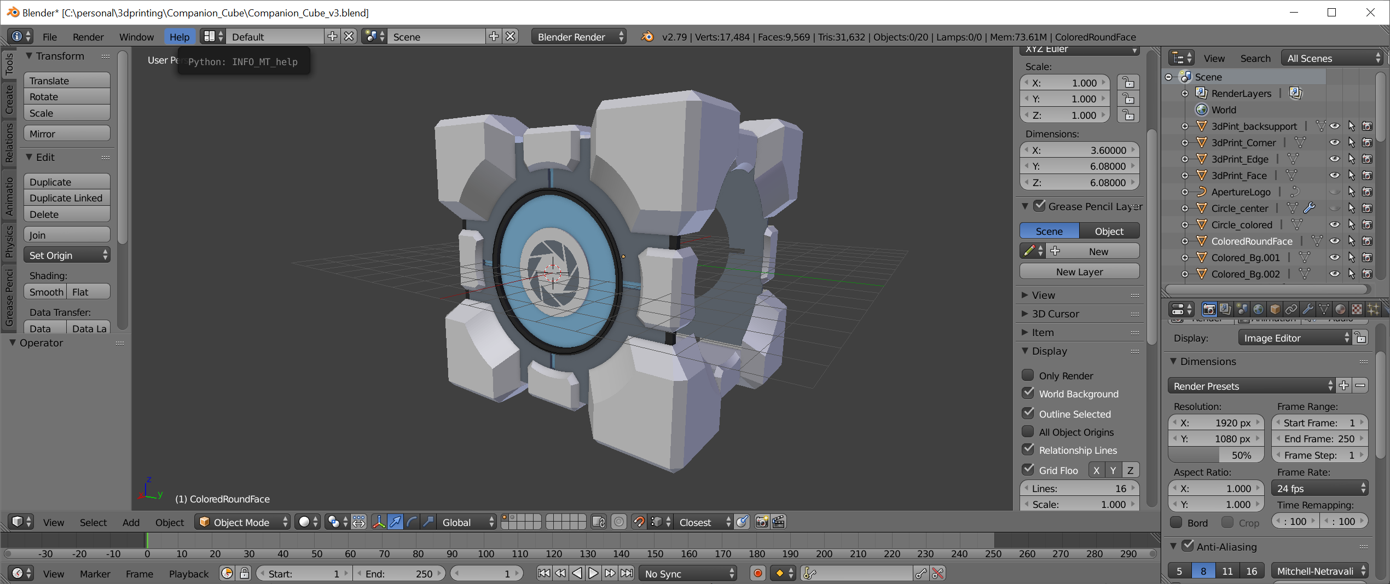Jump to the first frame

click(544, 573)
